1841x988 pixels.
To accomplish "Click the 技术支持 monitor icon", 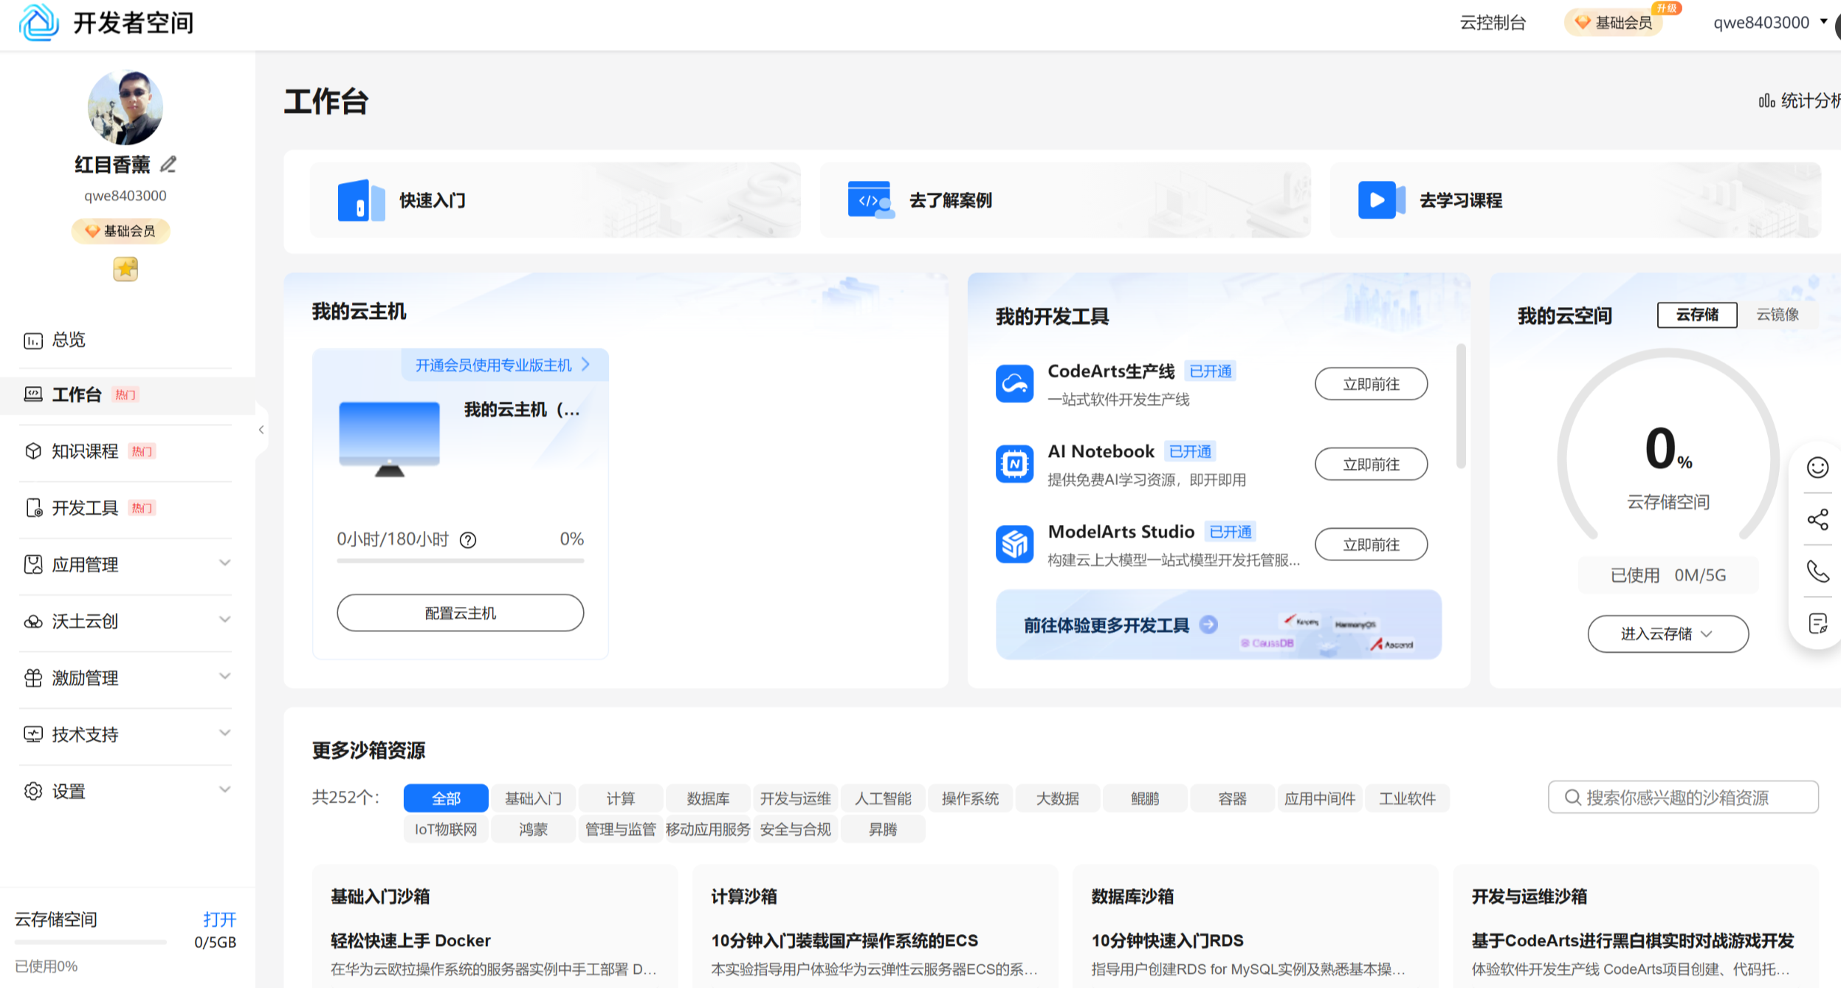I will click(x=33, y=735).
